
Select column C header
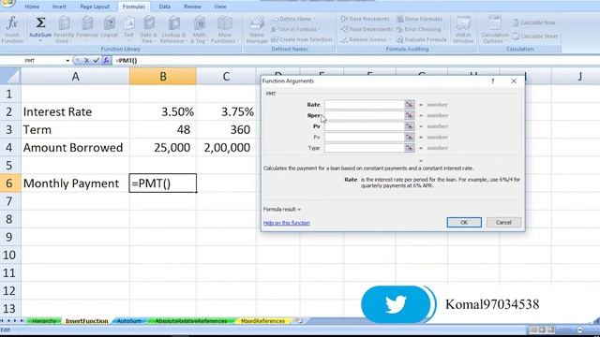point(226,77)
